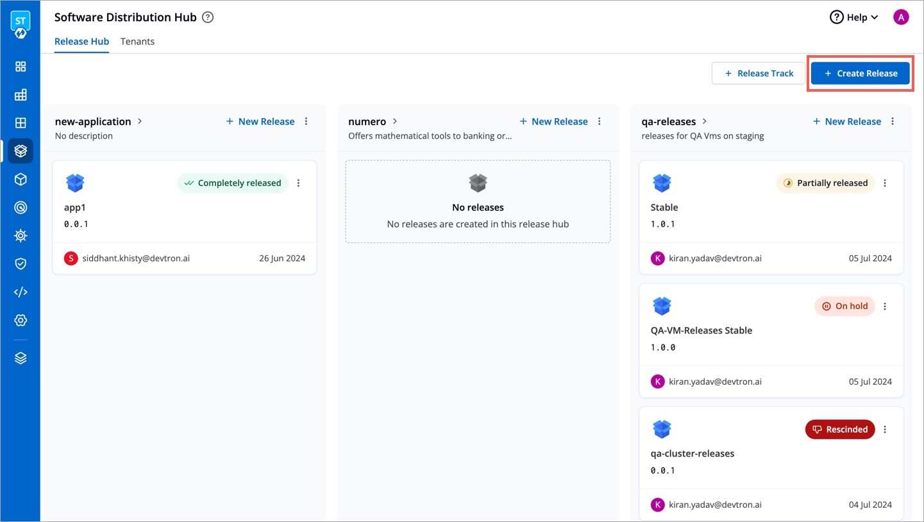Image resolution: width=924 pixels, height=522 pixels.
Task: Click the dashboard grid icon in sidebar
Action: coord(21,67)
